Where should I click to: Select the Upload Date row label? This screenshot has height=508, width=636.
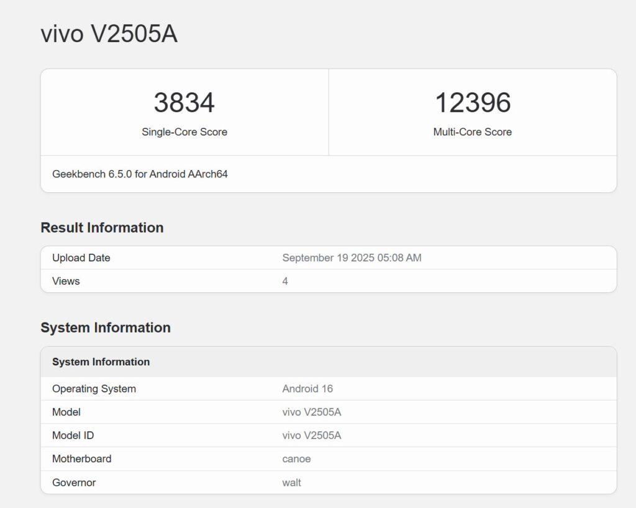click(81, 257)
